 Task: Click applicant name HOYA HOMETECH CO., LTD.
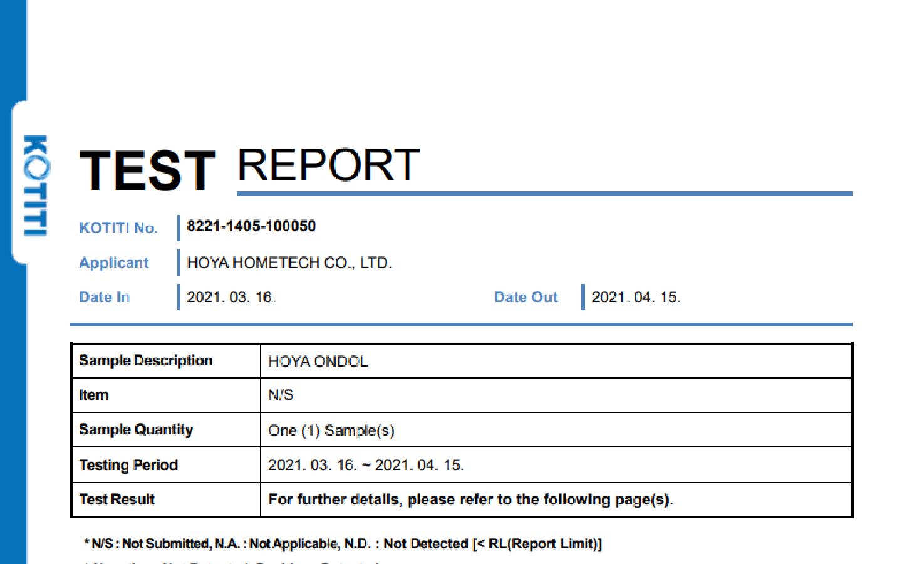pyautogui.click(x=289, y=263)
